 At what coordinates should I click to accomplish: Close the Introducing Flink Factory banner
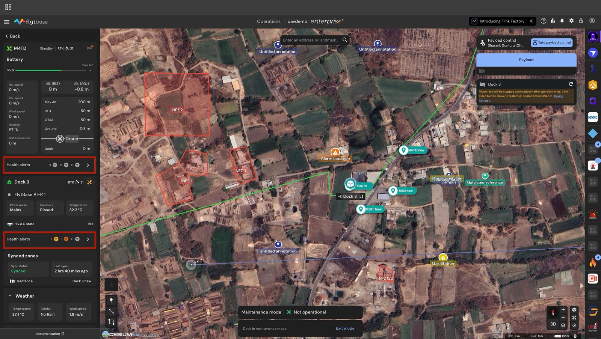[x=531, y=21]
